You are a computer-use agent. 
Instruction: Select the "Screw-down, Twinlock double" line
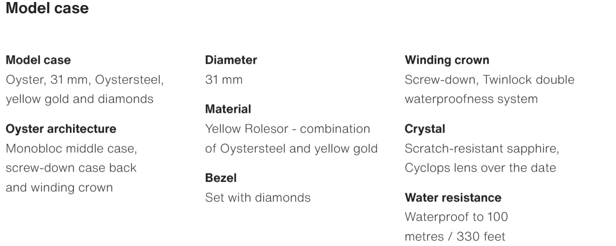pyautogui.click(x=490, y=80)
